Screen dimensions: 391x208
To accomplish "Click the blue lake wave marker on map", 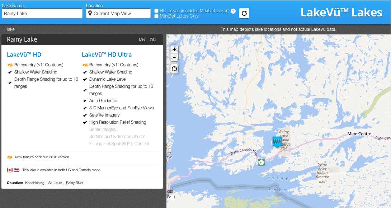I will click(277, 142).
